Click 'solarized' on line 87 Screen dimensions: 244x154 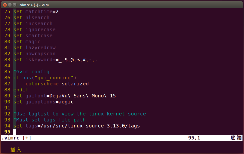75,84
